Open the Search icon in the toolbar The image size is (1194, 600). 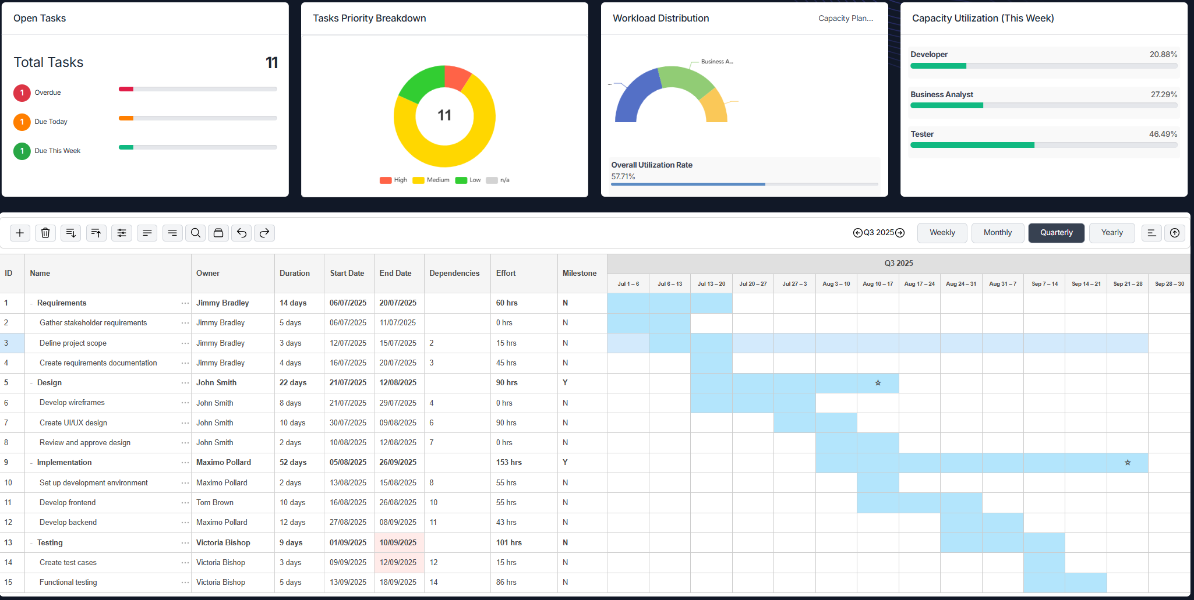pyautogui.click(x=195, y=233)
